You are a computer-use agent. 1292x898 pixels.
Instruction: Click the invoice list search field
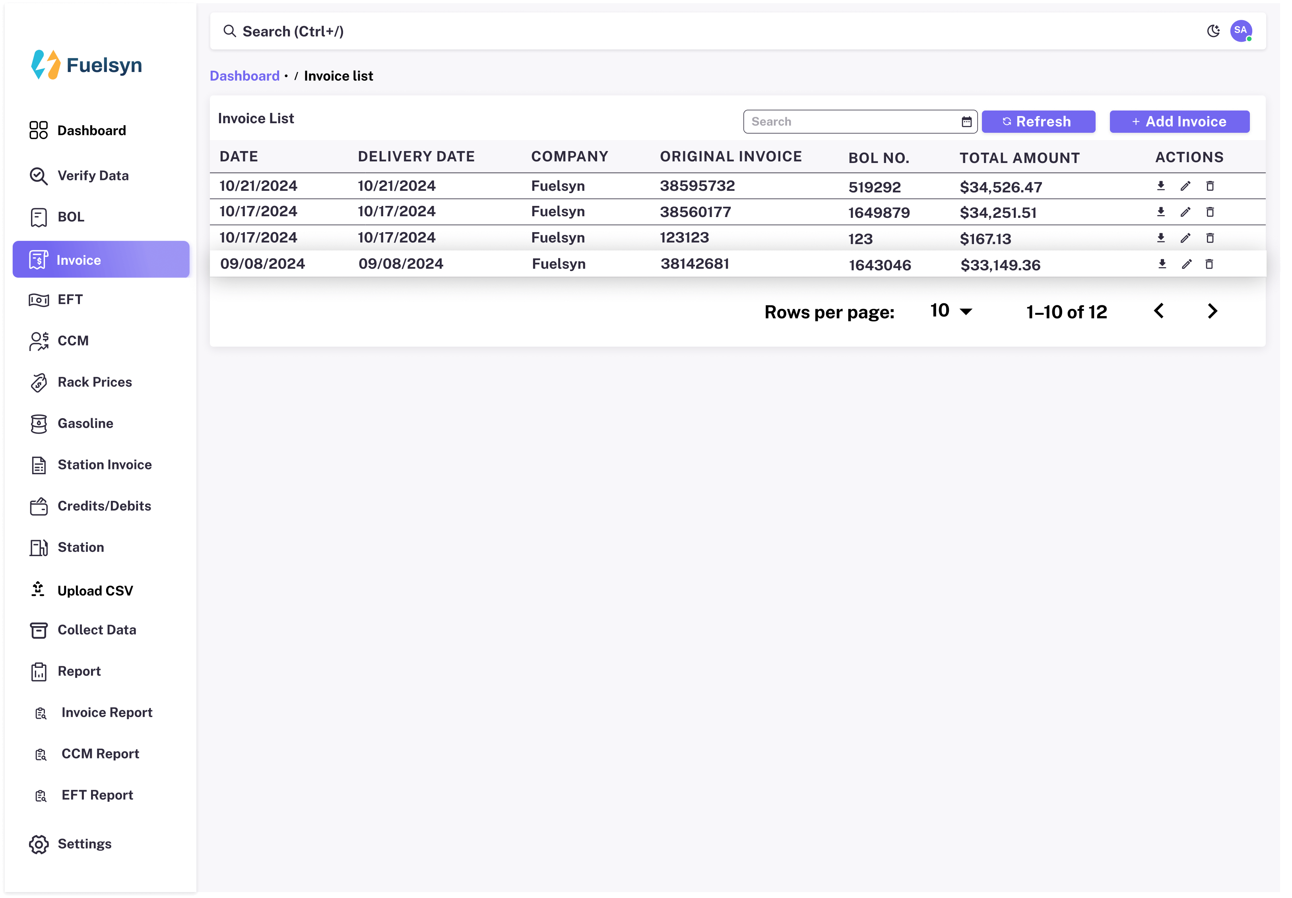point(859,122)
